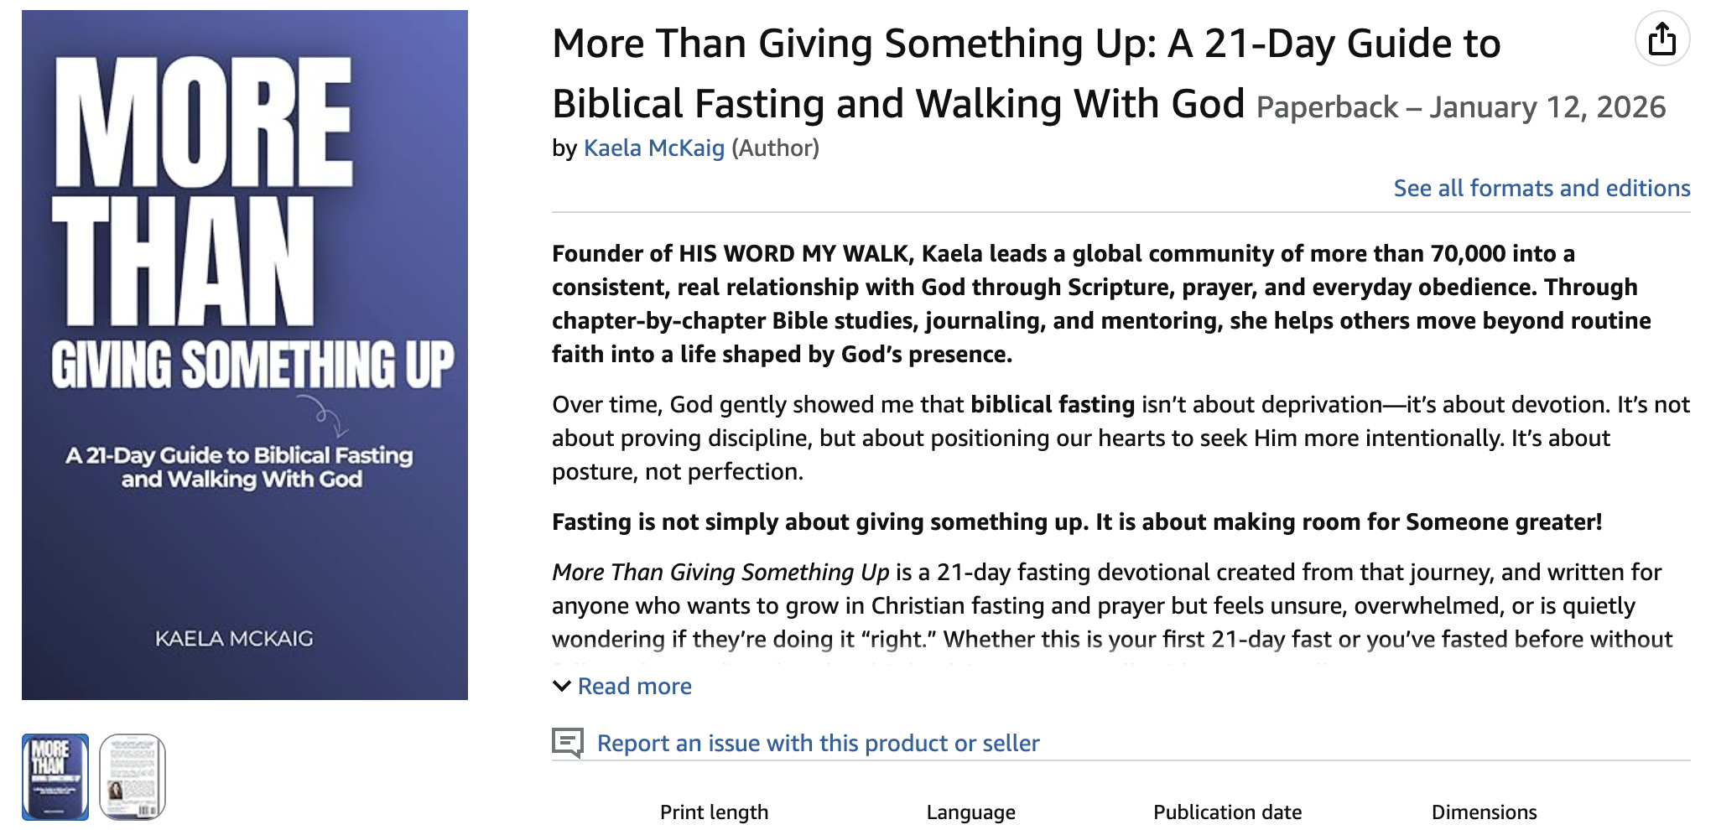Click the italic book title in description
The height and width of the screenshot is (830, 1716).
pos(720,573)
